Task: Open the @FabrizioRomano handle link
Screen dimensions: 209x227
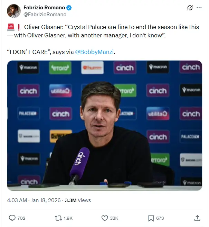Action: pyautogui.click(x=45, y=15)
